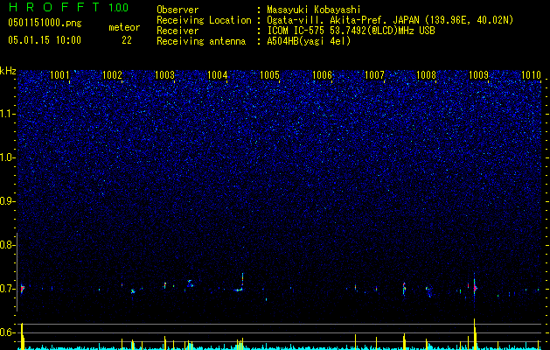Click the meteor label
The width and height of the screenshot is (550, 350).
pos(124,27)
